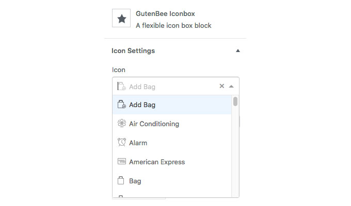Click the dropdown list scrollbar thumb
This screenshot has width=351, height=206.
pos(235,101)
